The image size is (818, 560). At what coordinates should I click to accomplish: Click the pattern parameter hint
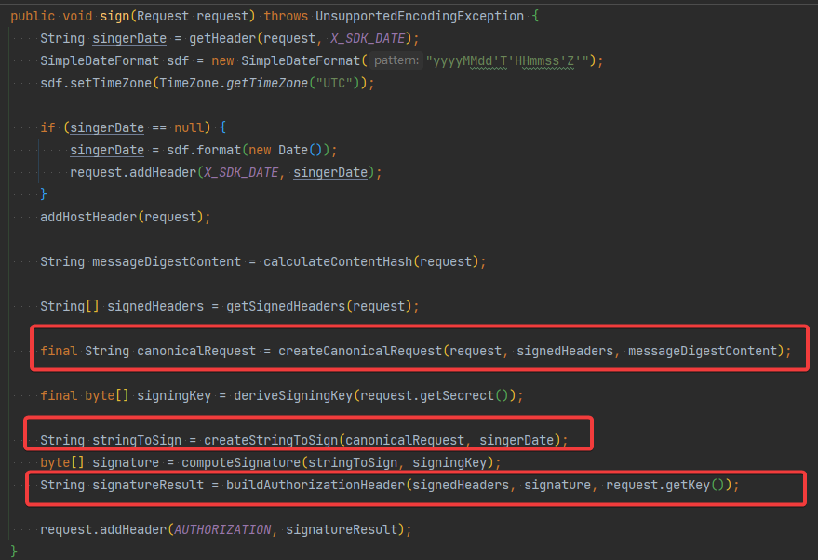(396, 60)
